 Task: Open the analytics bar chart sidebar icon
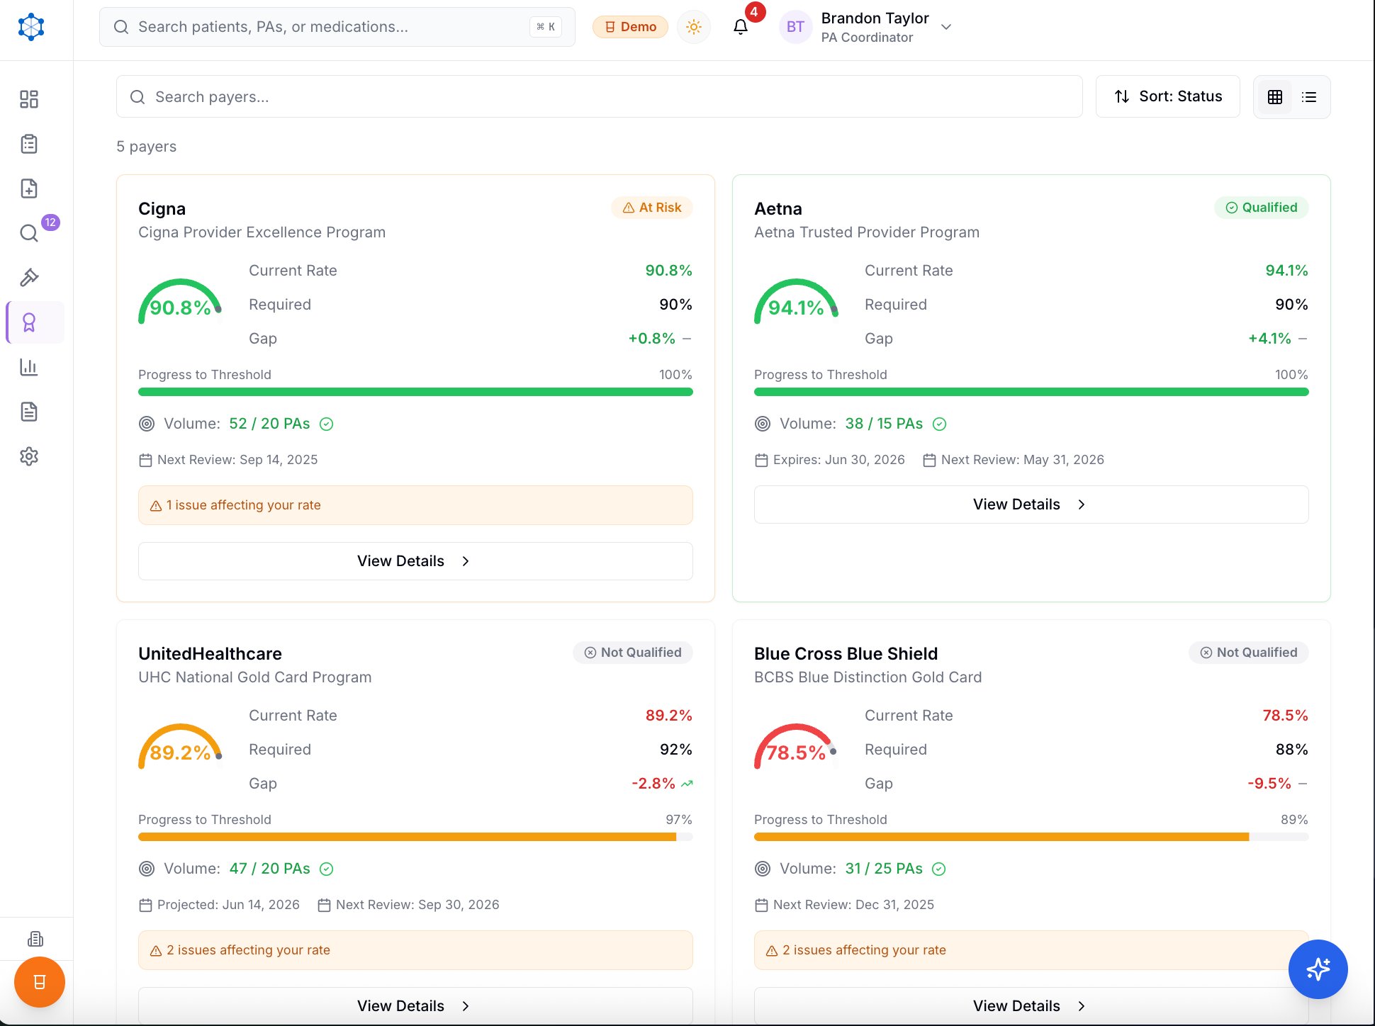[29, 367]
